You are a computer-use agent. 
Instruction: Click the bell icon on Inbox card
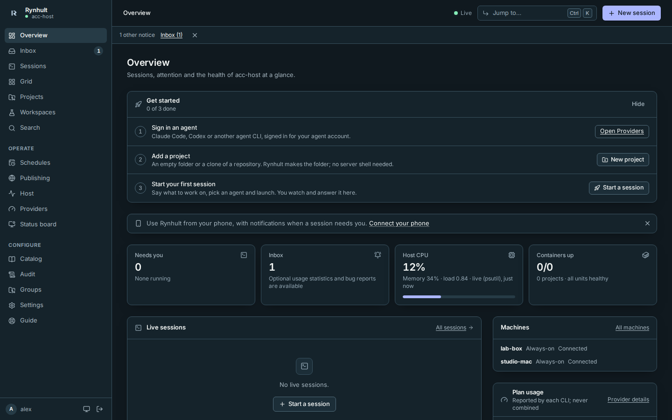[x=378, y=255]
